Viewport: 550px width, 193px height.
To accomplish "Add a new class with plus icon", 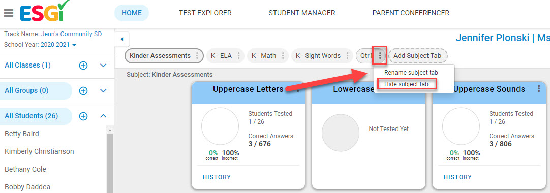I will [83, 66].
